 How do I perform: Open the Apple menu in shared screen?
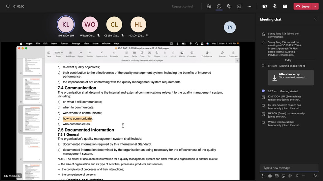tap(21, 43)
